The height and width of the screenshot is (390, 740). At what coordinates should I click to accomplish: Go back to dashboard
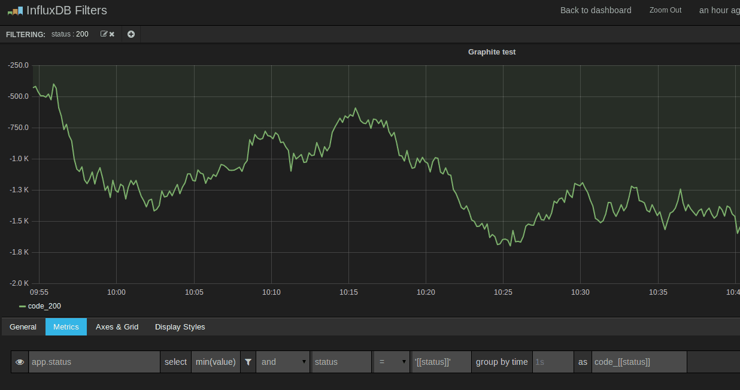(596, 10)
